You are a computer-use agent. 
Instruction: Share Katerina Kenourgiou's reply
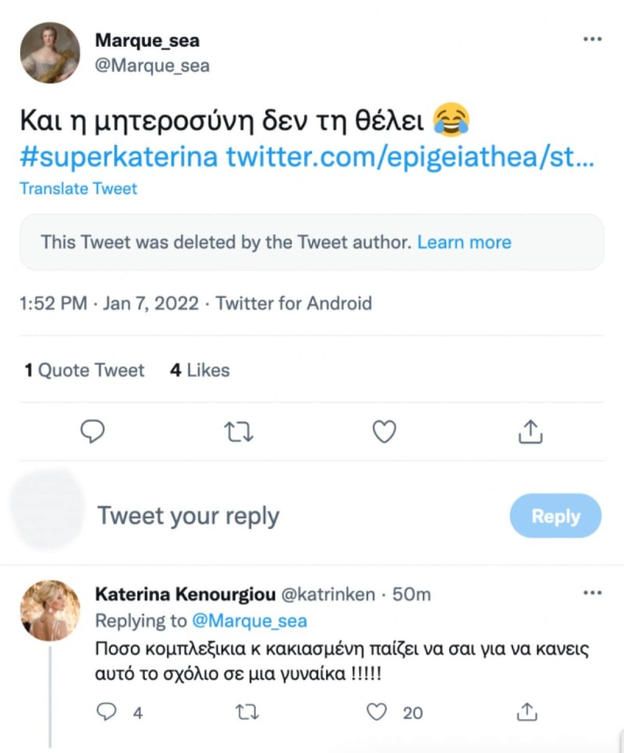coord(526,712)
